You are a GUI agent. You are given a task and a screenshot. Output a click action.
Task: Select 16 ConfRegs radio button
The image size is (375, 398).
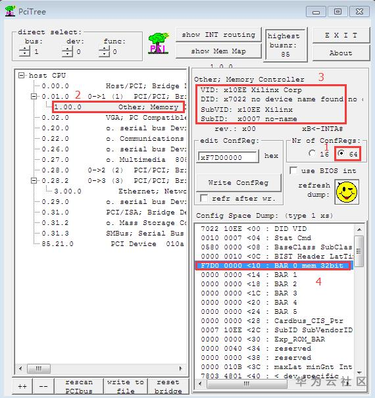[312, 153]
